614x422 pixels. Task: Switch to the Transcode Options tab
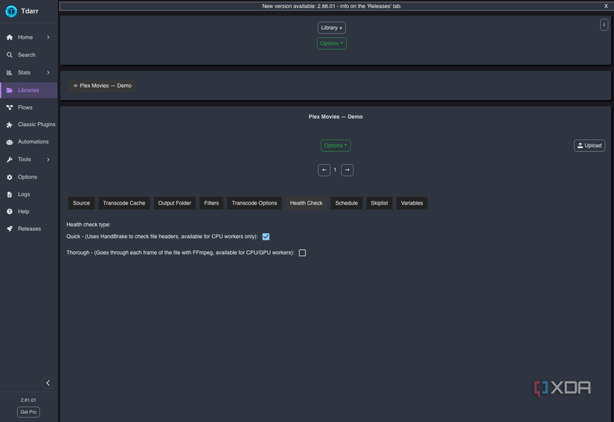[254, 203]
